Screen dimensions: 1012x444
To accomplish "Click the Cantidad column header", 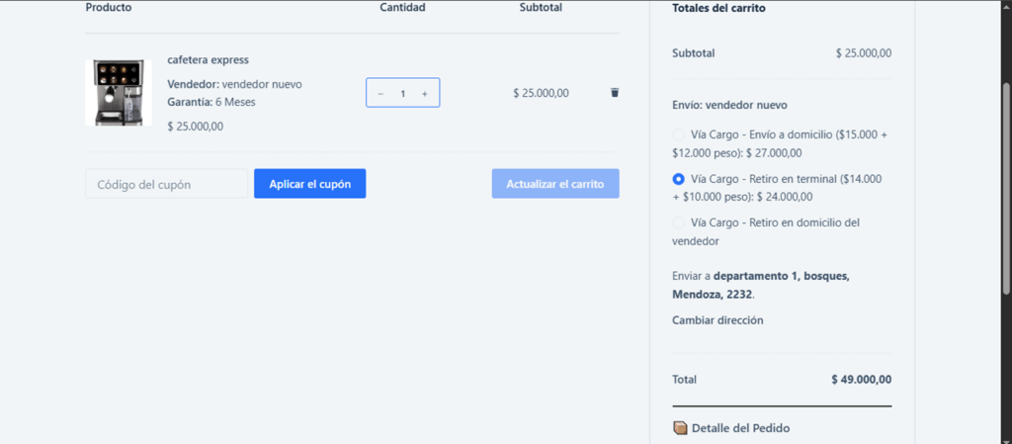I will point(403,8).
